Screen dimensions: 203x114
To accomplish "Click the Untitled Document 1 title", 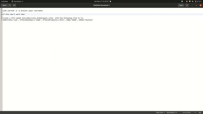I will click(x=101, y=5).
